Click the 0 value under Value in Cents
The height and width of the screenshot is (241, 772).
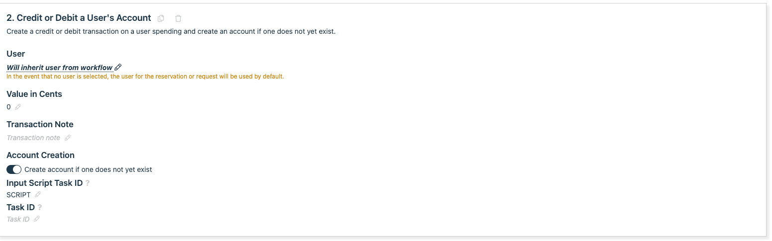pos(8,107)
